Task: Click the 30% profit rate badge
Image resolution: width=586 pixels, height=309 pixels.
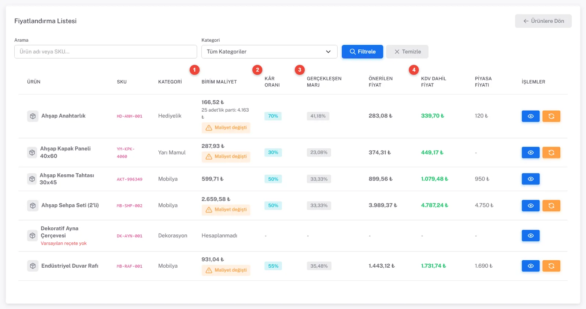Action: tap(273, 152)
